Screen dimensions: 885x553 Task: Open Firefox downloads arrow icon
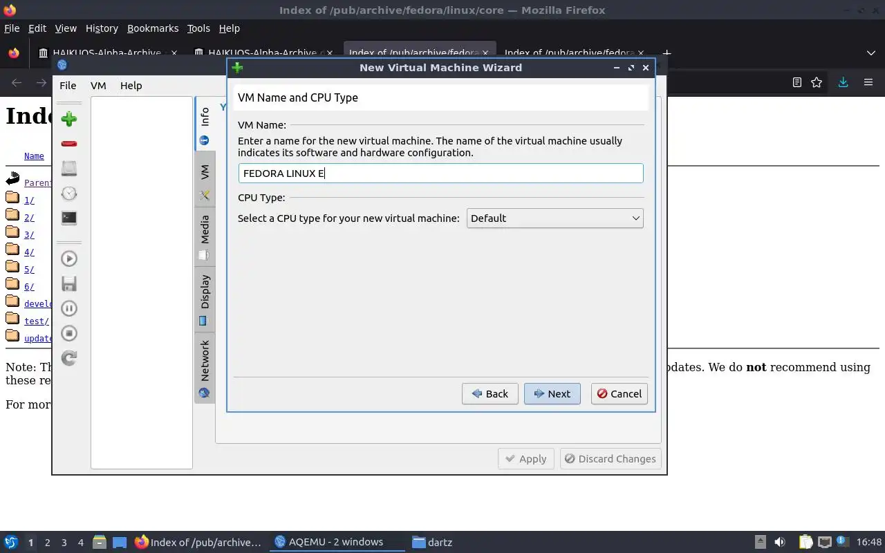pyautogui.click(x=843, y=82)
